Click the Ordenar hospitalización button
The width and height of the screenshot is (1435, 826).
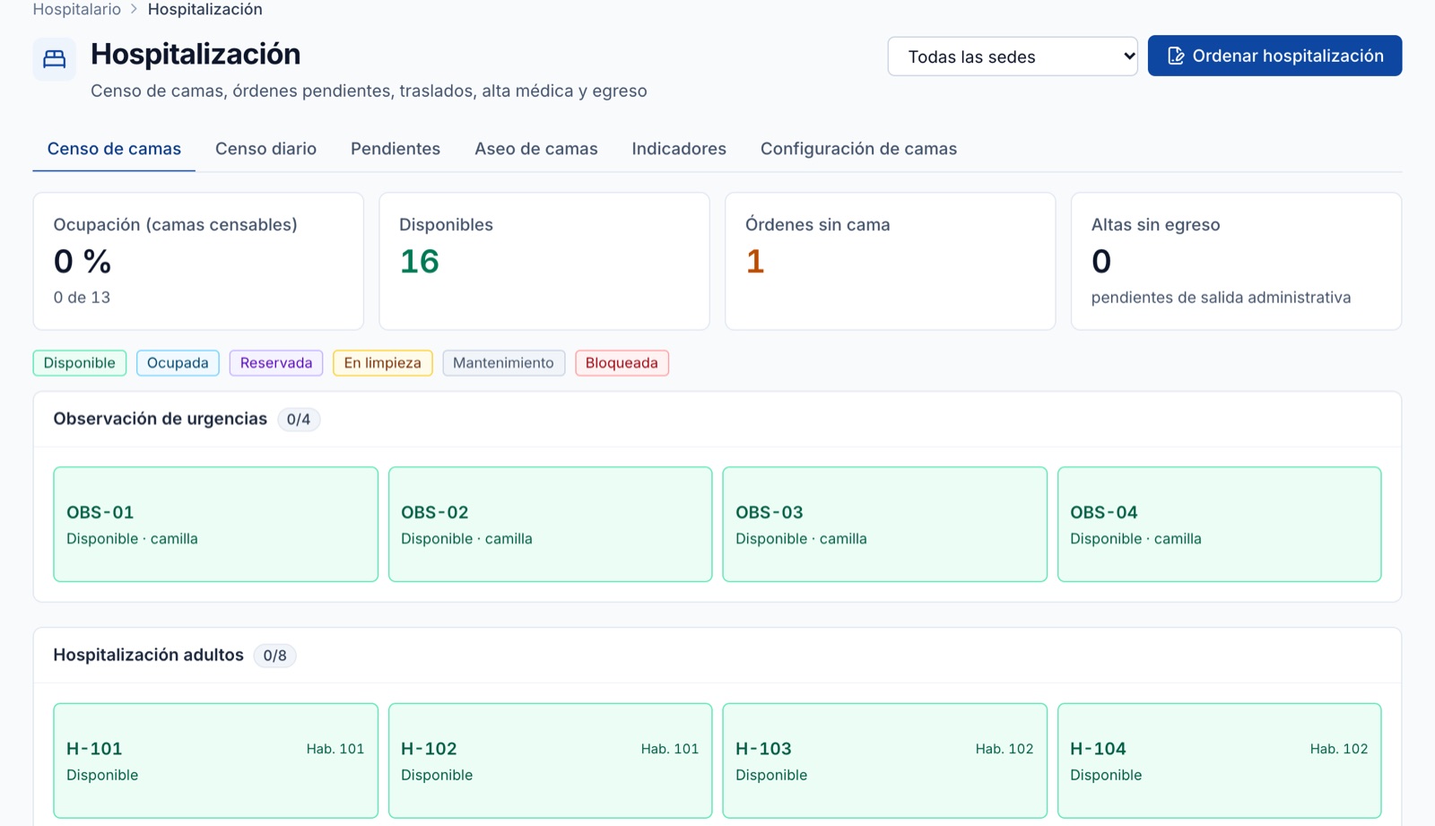click(x=1274, y=56)
